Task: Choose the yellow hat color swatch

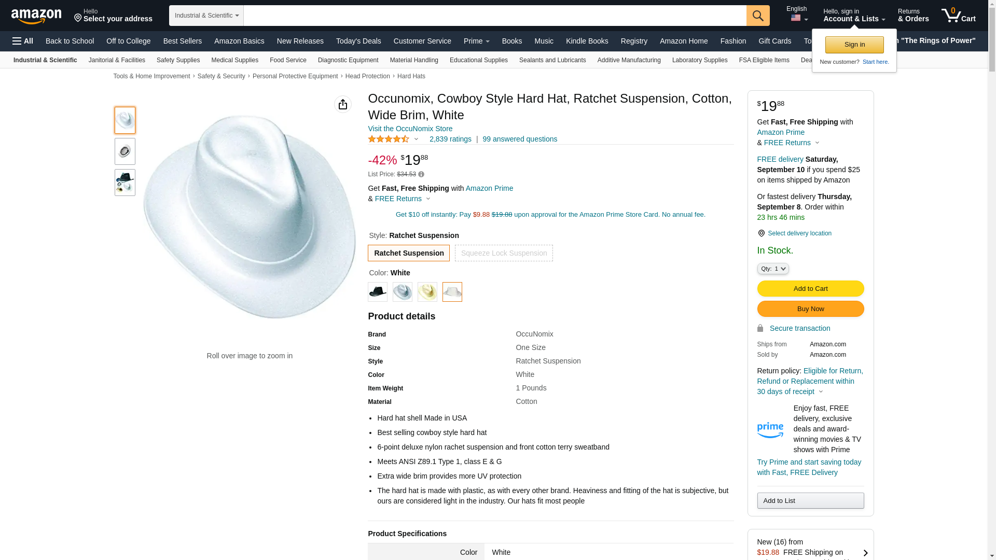Action: tap(427, 292)
